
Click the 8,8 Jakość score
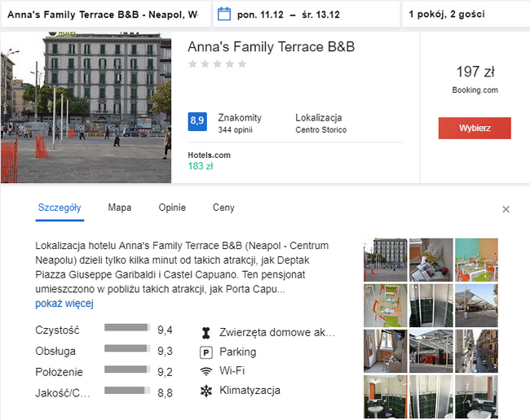pos(165,393)
